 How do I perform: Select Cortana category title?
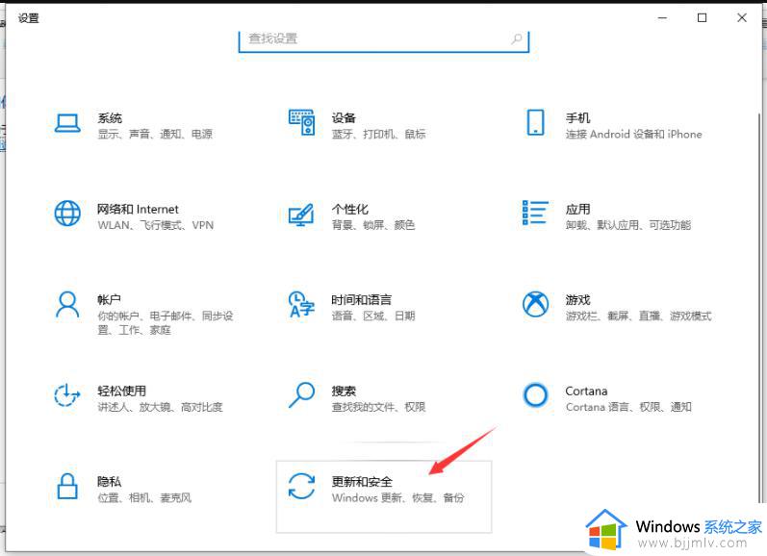pyautogui.click(x=586, y=392)
